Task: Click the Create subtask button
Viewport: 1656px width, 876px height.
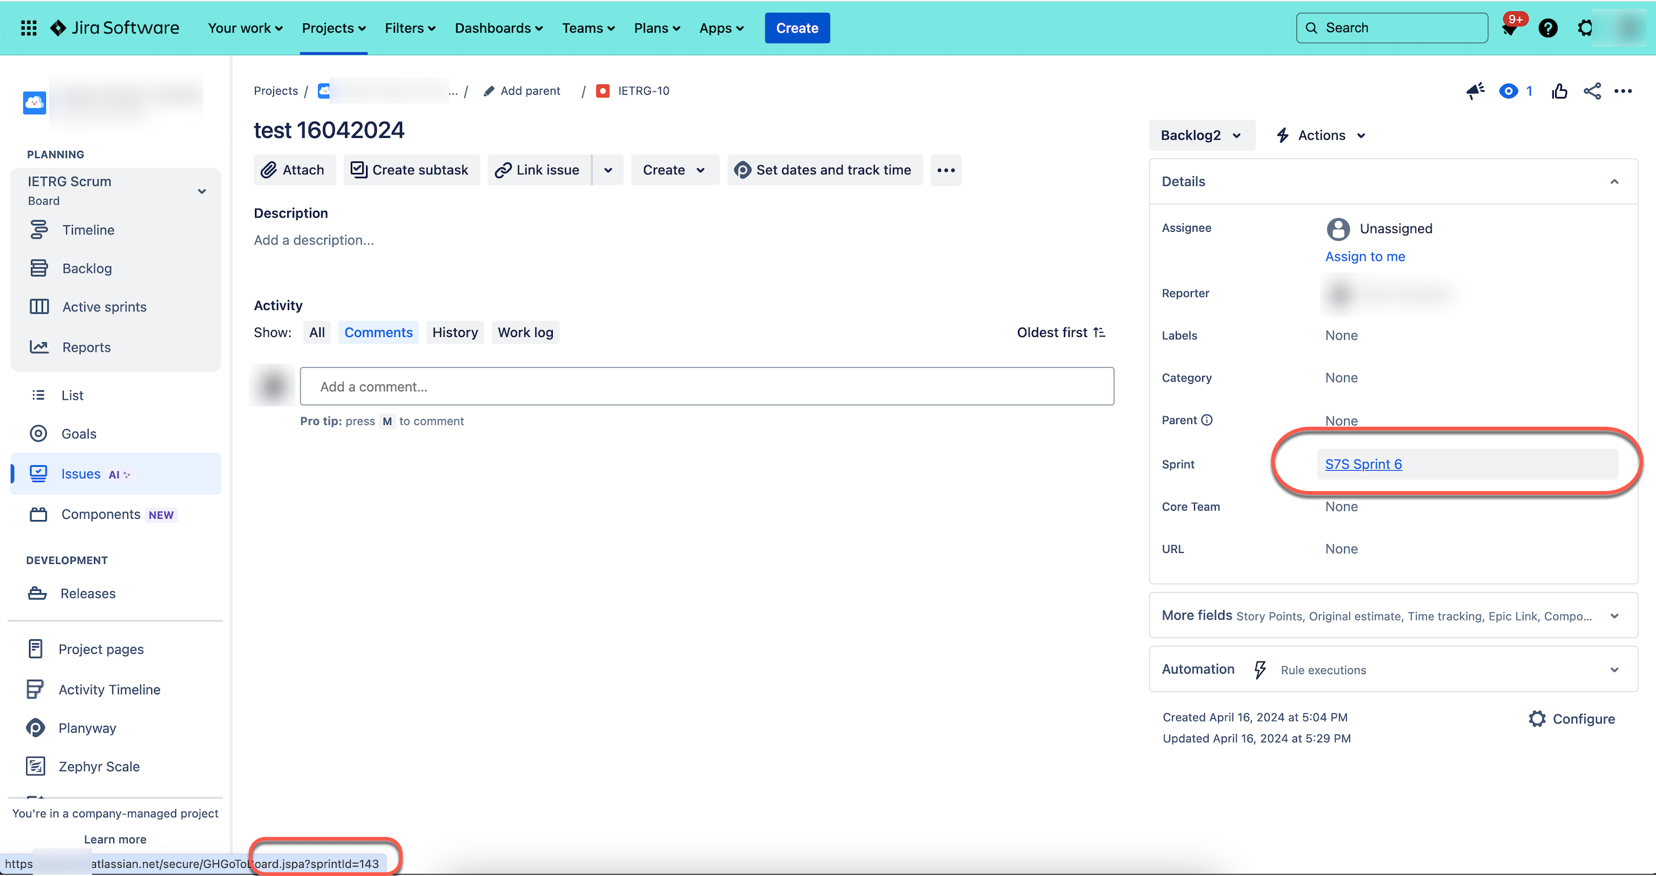Action: click(x=411, y=170)
